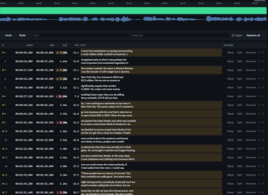Click the 7.20s warning triangle in row 1
Viewport: 268px width, 195px height.
point(58,52)
